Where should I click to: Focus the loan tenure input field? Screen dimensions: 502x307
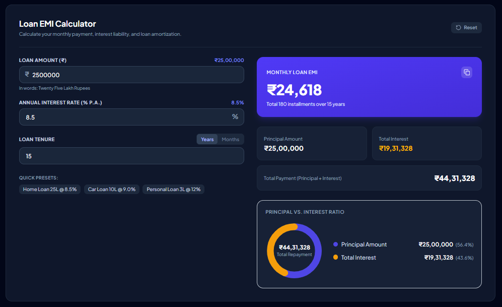pos(131,156)
